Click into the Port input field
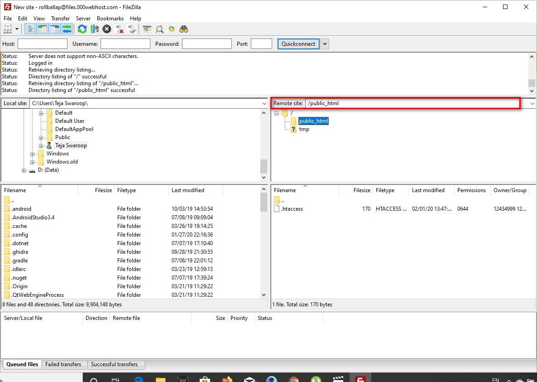The width and height of the screenshot is (537, 382). tap(261, 44)
